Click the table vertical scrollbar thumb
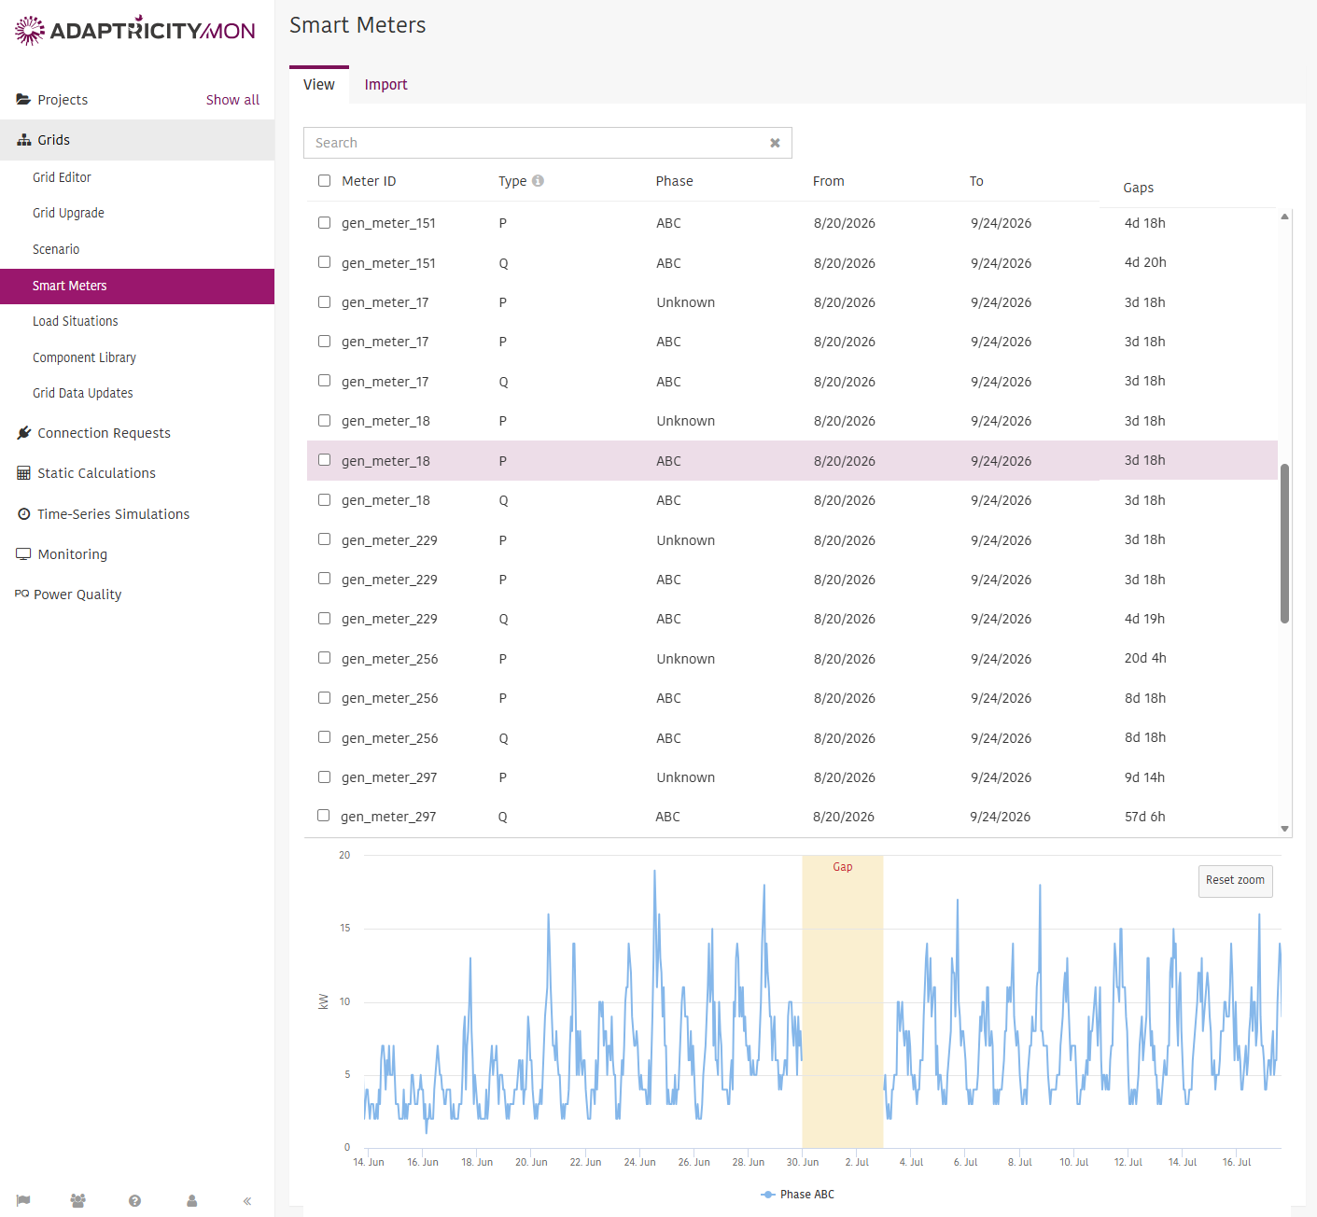 point(1285,543)
